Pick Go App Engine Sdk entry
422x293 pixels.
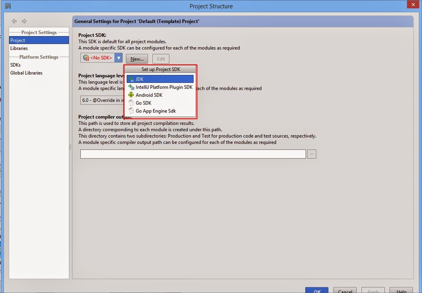click(x=160, y=111)
